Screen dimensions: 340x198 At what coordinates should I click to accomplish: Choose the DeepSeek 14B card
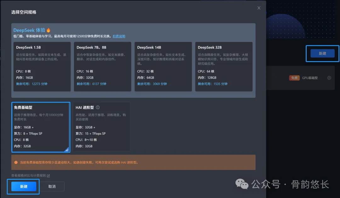[x=163, y=67]
